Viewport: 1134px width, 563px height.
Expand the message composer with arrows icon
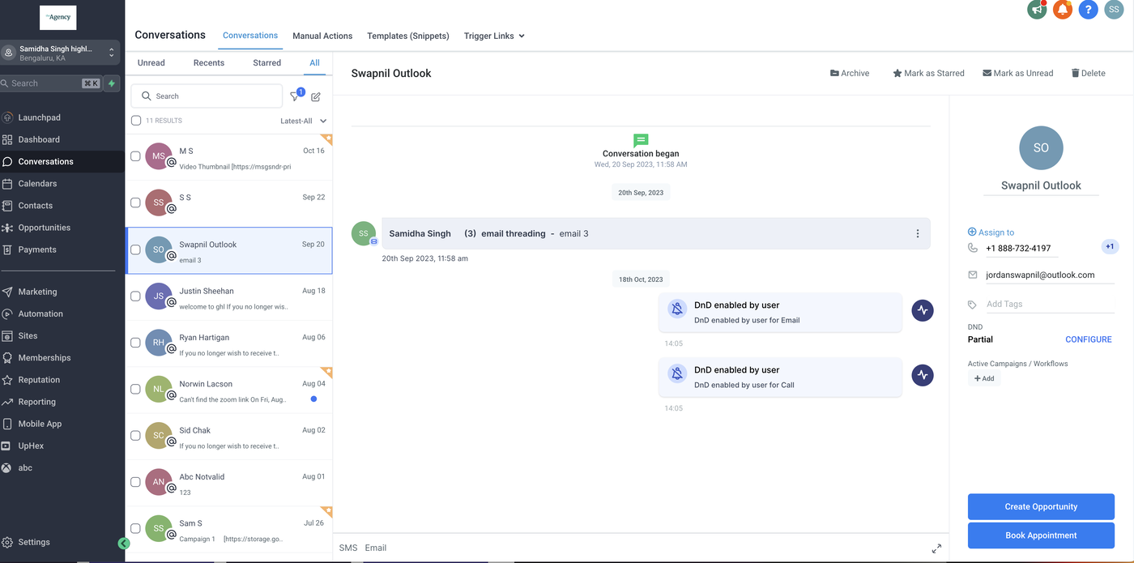936,548
